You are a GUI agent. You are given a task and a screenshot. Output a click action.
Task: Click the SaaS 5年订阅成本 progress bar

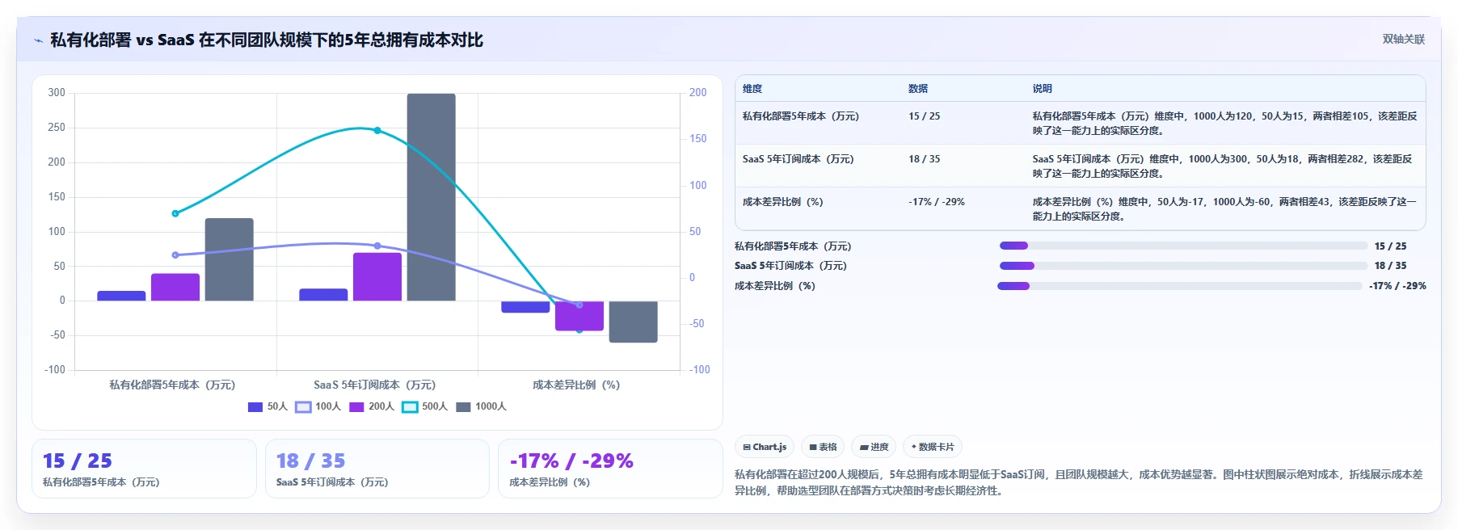pos(1183,266)
